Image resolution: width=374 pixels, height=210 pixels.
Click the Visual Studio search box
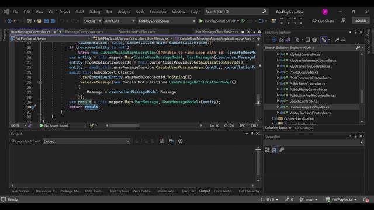click(236, 12)
